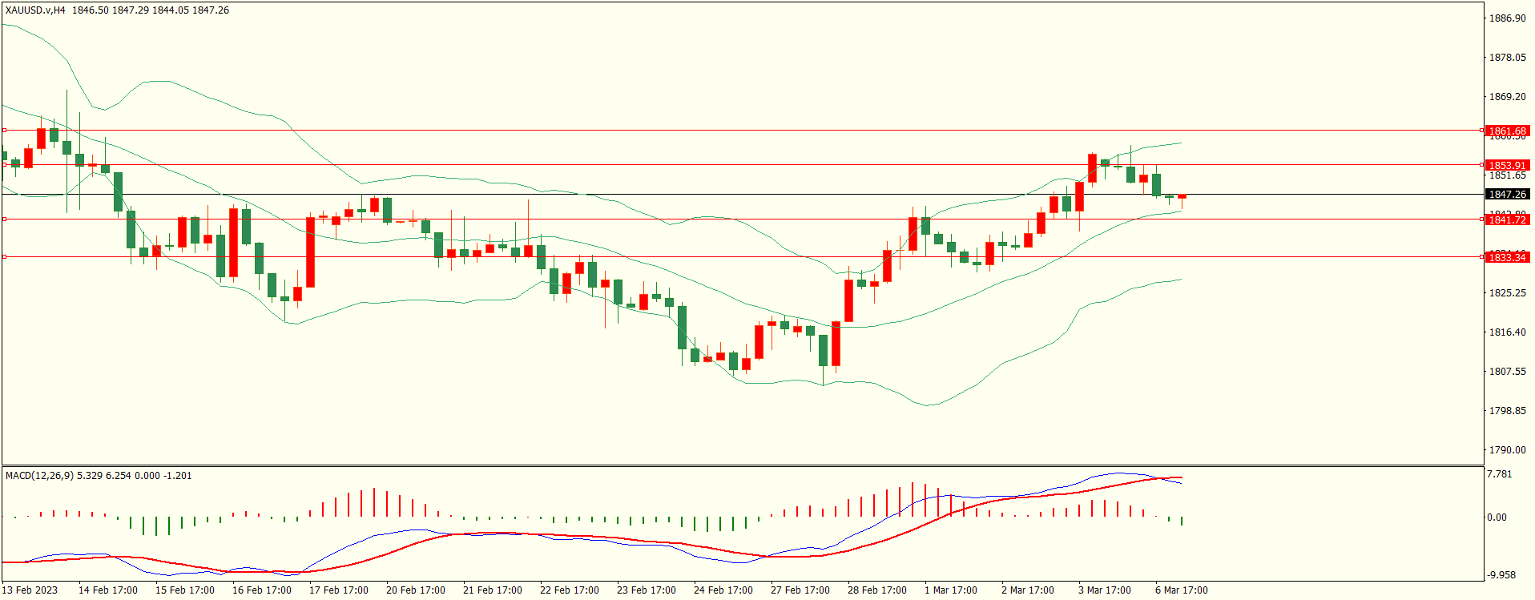Select the 1853.91 price level label
The width and height of the screenshot is (1535, 600).
(x=1507, y=166)
